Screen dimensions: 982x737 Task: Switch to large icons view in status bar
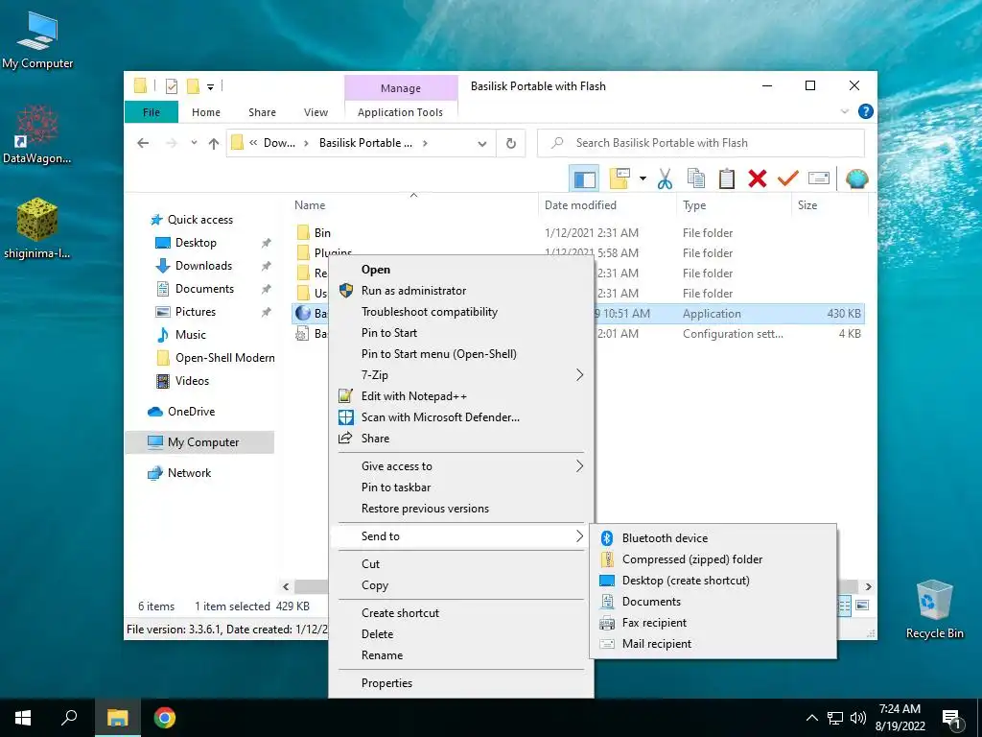[x=862, y=606]
